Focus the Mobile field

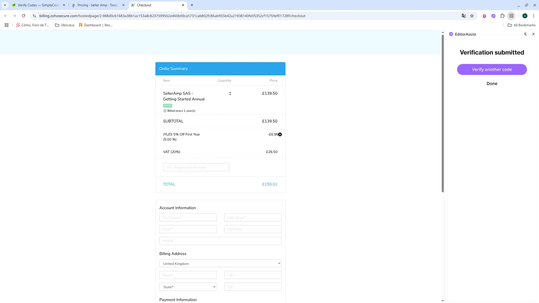(x=220, y=241)
